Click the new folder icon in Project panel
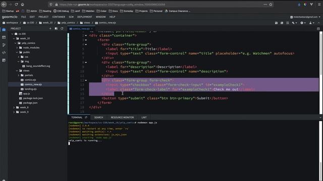This screenshot has width=323, height=181. tap(56, 29)
